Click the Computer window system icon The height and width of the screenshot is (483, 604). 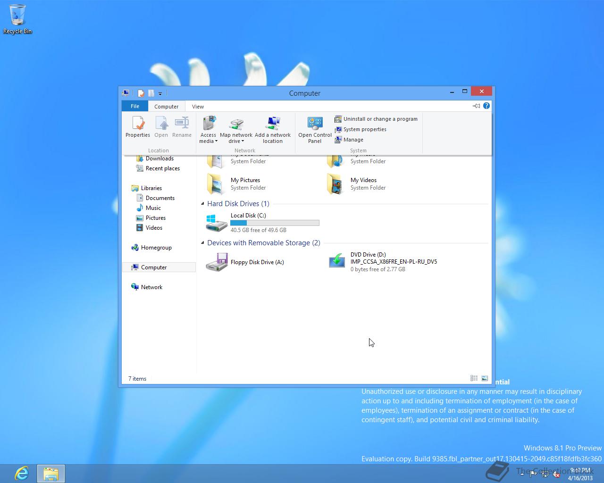point(126,93)
